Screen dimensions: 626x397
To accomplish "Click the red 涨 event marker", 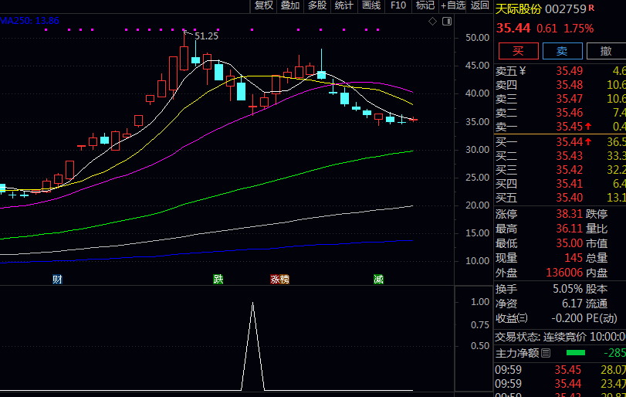I will [x=275, y=279].
